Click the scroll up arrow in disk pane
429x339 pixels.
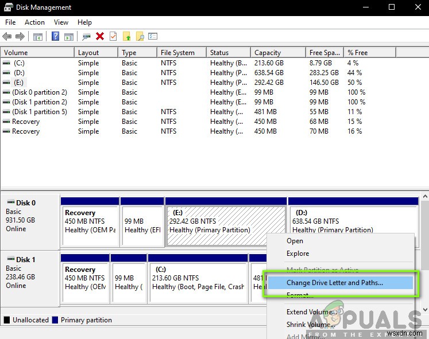pyautogui.click(x=425, y=196)
